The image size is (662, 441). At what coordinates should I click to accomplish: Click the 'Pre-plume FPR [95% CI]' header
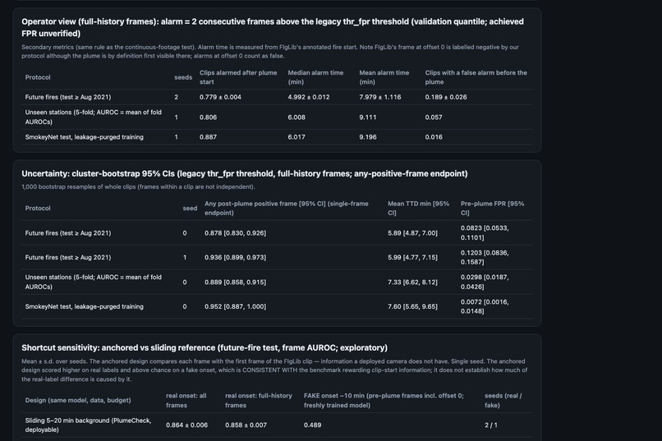[x=492, y=208]
